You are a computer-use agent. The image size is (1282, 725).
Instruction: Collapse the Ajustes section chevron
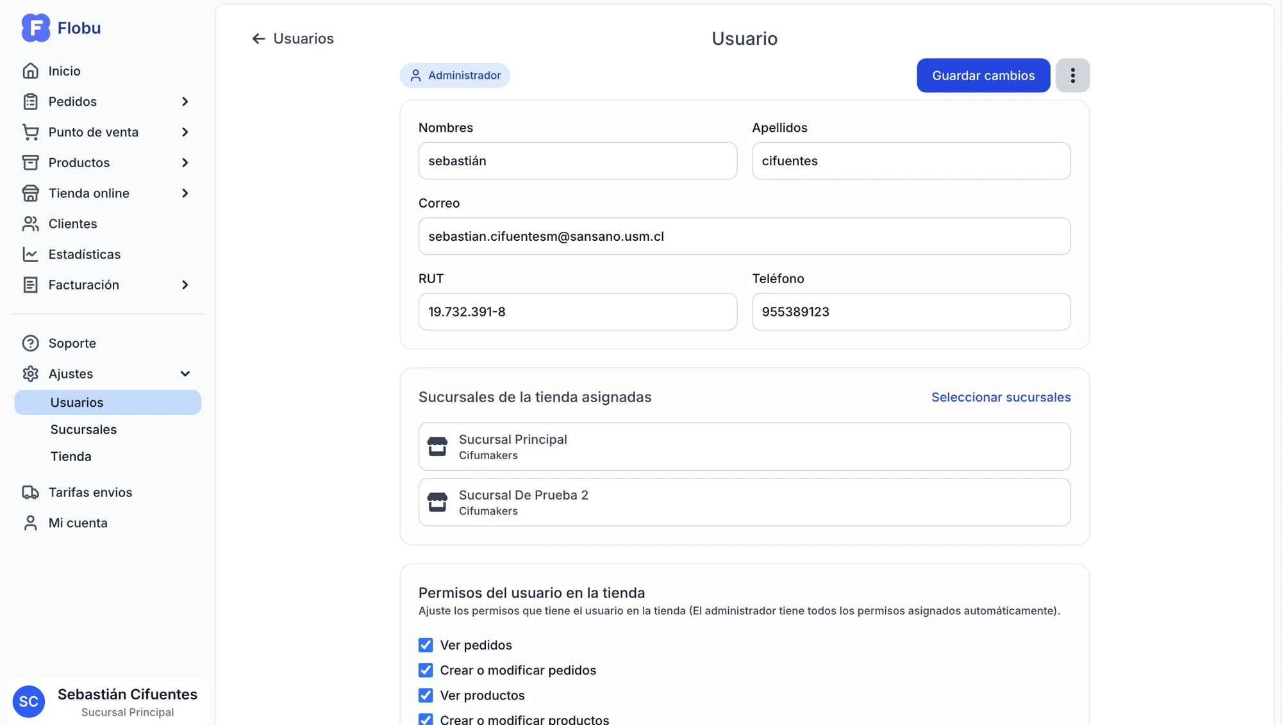(x=185, y=374)
